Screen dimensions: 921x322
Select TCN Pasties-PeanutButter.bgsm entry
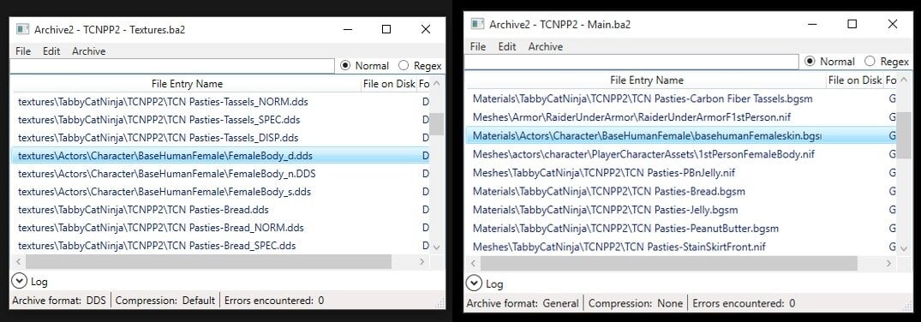coord(681,228)
